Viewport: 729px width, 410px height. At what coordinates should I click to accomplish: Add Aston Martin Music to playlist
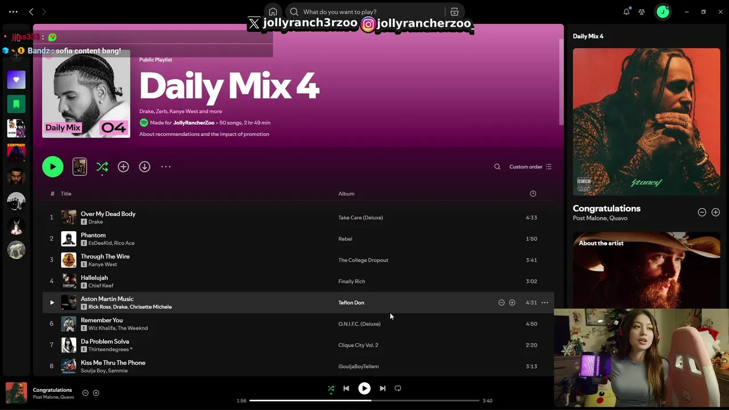[x=512, y=302]
